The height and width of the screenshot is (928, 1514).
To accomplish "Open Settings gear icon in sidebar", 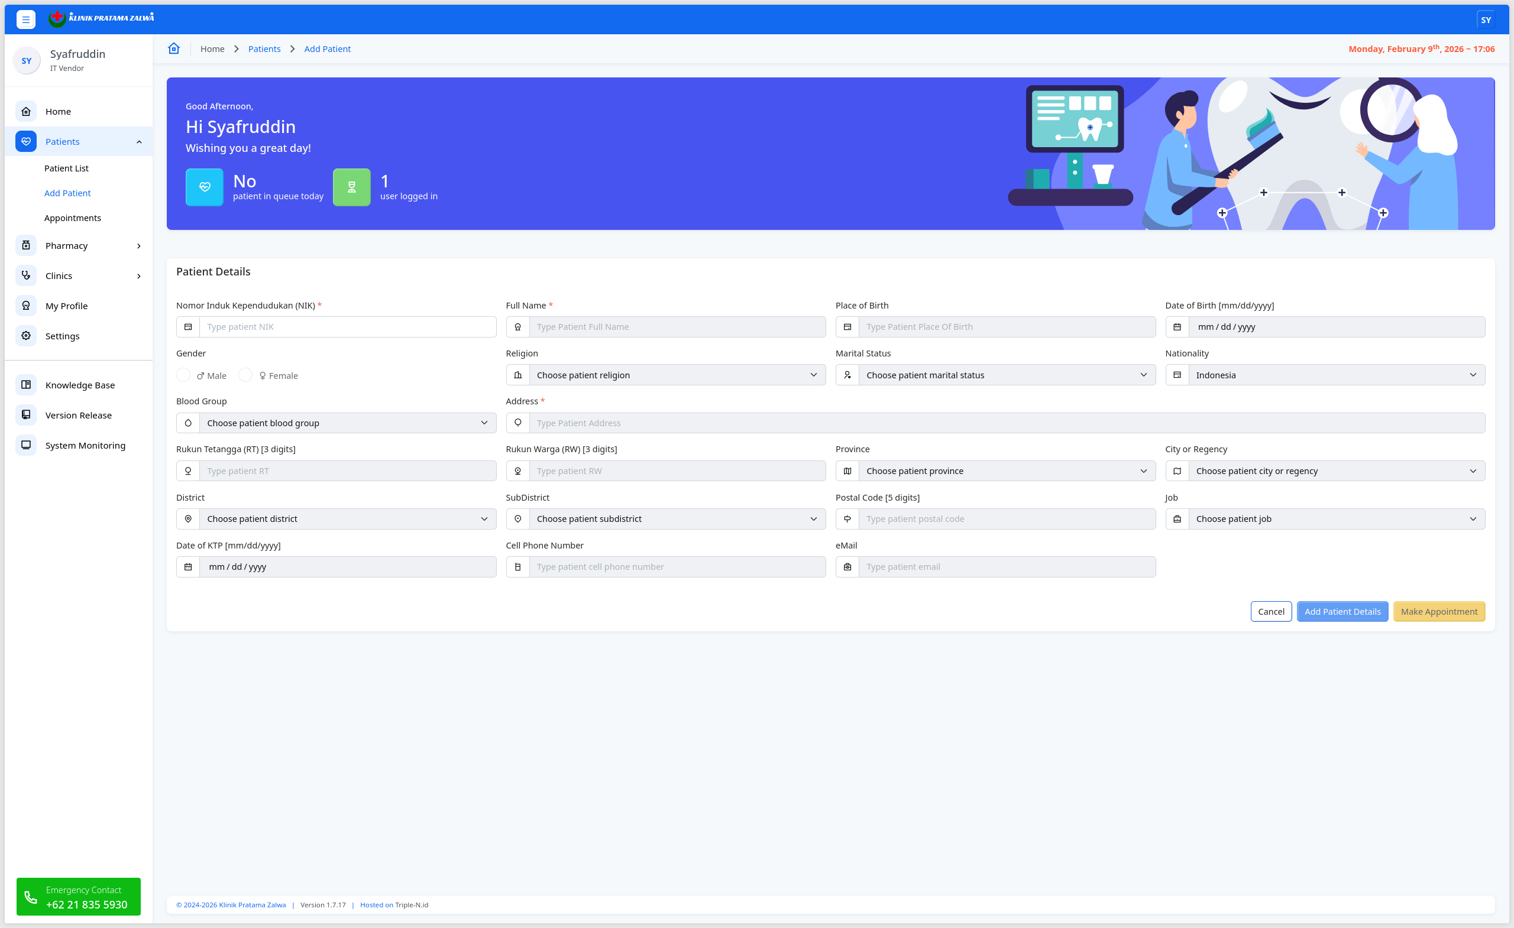I will pyautogui.click(x=26, y=336).
